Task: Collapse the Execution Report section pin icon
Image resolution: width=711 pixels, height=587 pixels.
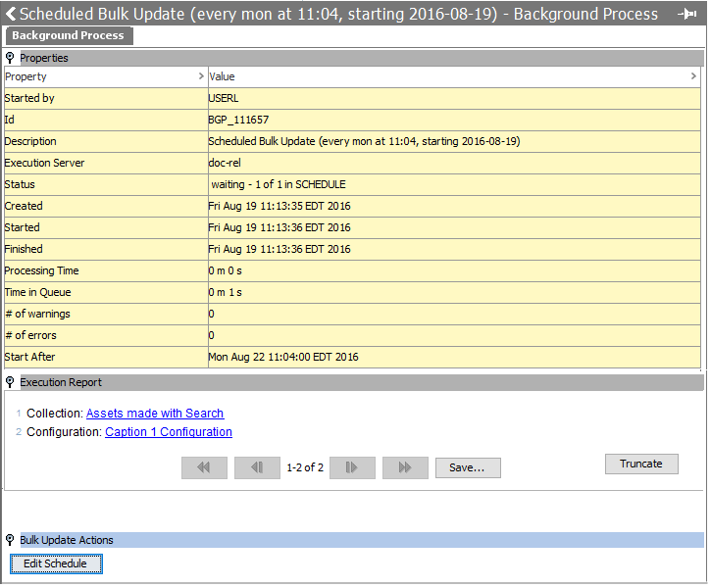Action: point(10,383)
